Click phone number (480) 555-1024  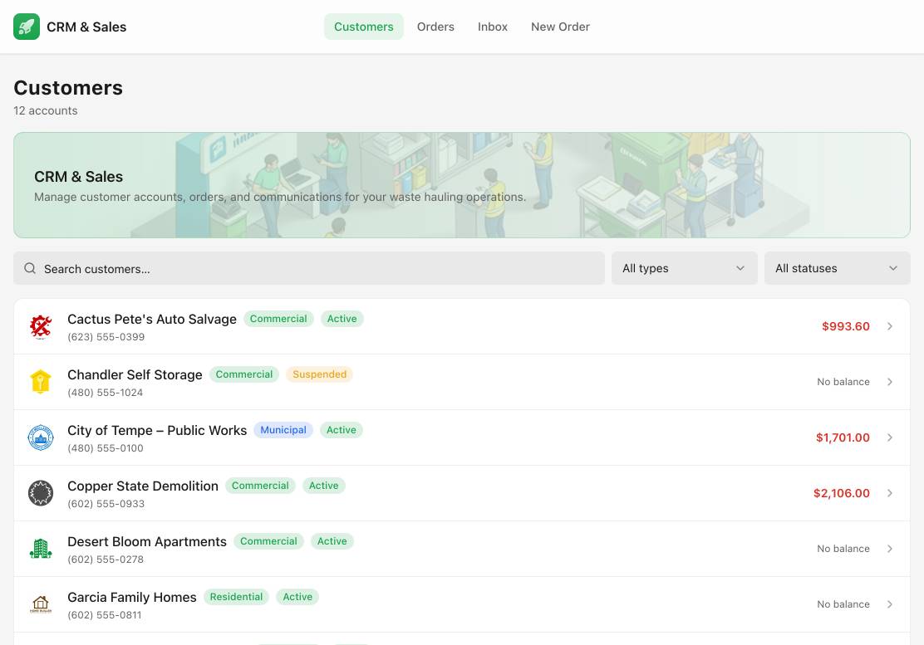click(x=105, y=393)
